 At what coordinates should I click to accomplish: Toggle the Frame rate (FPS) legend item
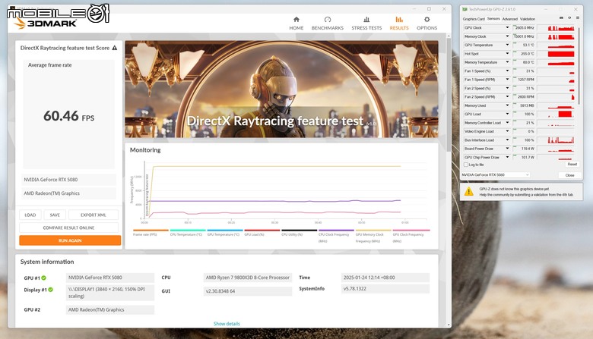pyautogui.click(x=151, y=233)
